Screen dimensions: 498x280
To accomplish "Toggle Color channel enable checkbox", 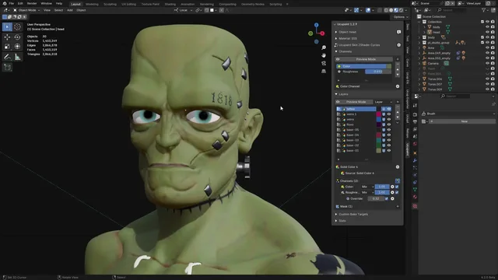I will tap(397, 187).
